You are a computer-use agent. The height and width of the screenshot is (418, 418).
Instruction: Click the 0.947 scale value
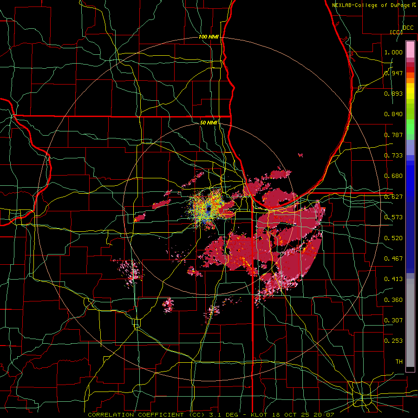tap(393, 73)
